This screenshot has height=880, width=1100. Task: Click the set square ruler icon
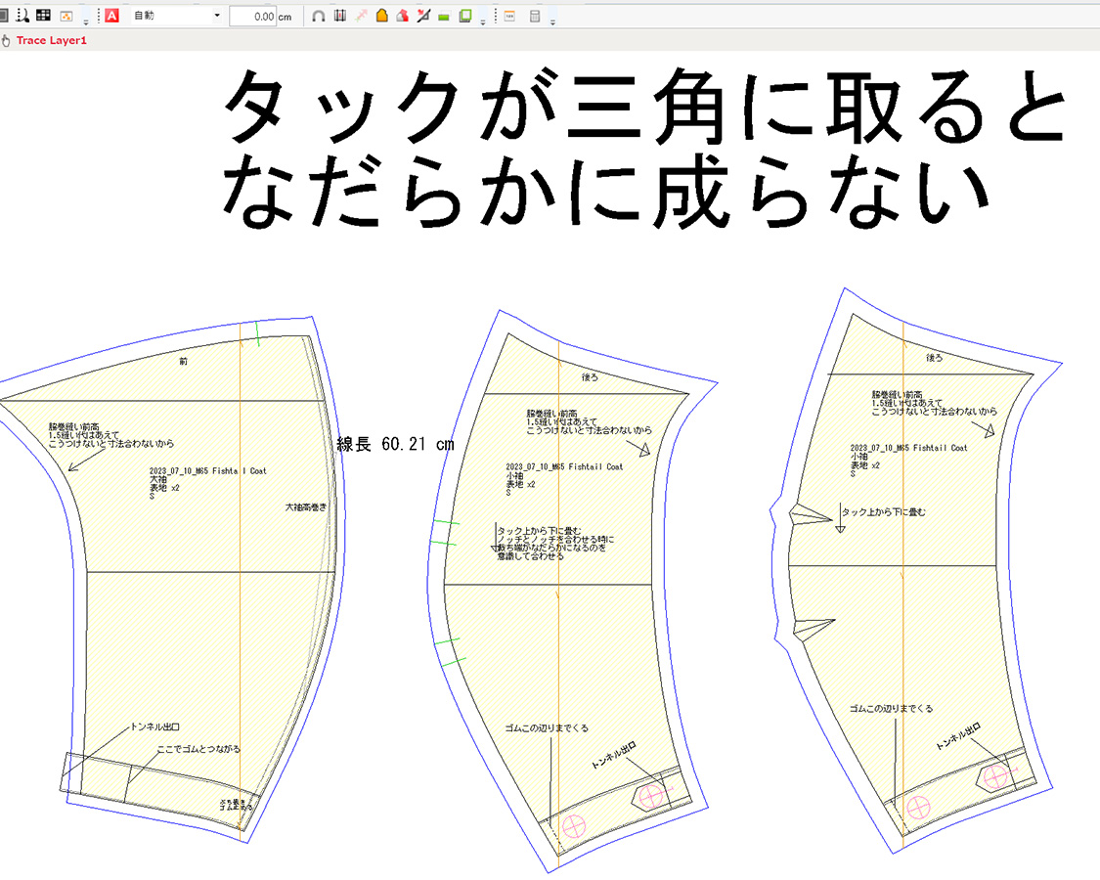pos(423,17)
